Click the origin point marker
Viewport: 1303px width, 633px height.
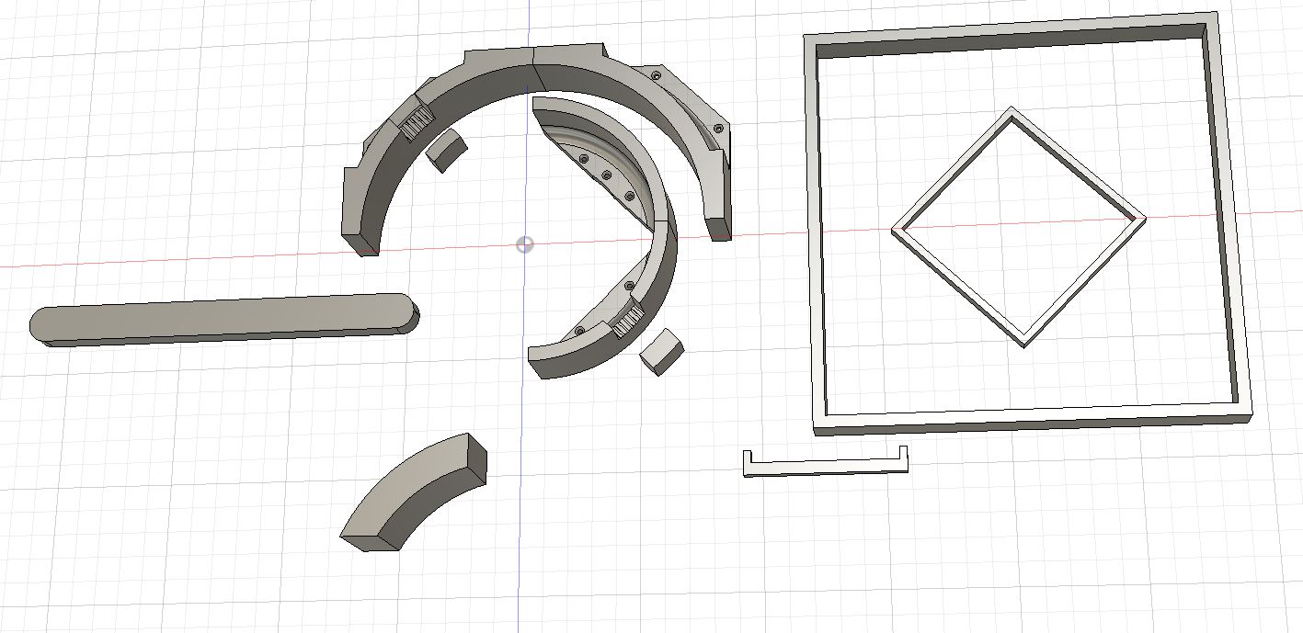525,244
